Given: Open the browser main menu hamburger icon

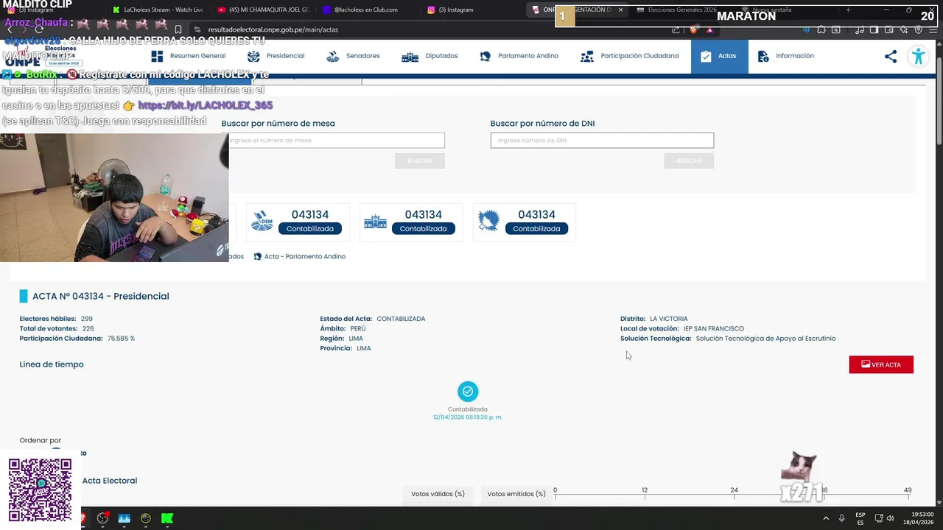Looking at the screenshot, I should click(932, 29).
